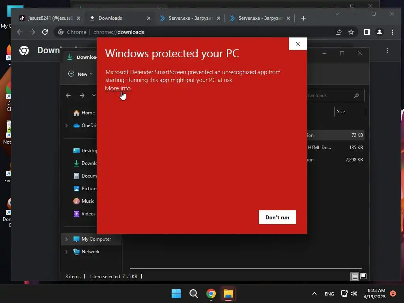Screen dimensions: 404x303
Task: Open Videos folder in sidebar
Action: [84, 213]
